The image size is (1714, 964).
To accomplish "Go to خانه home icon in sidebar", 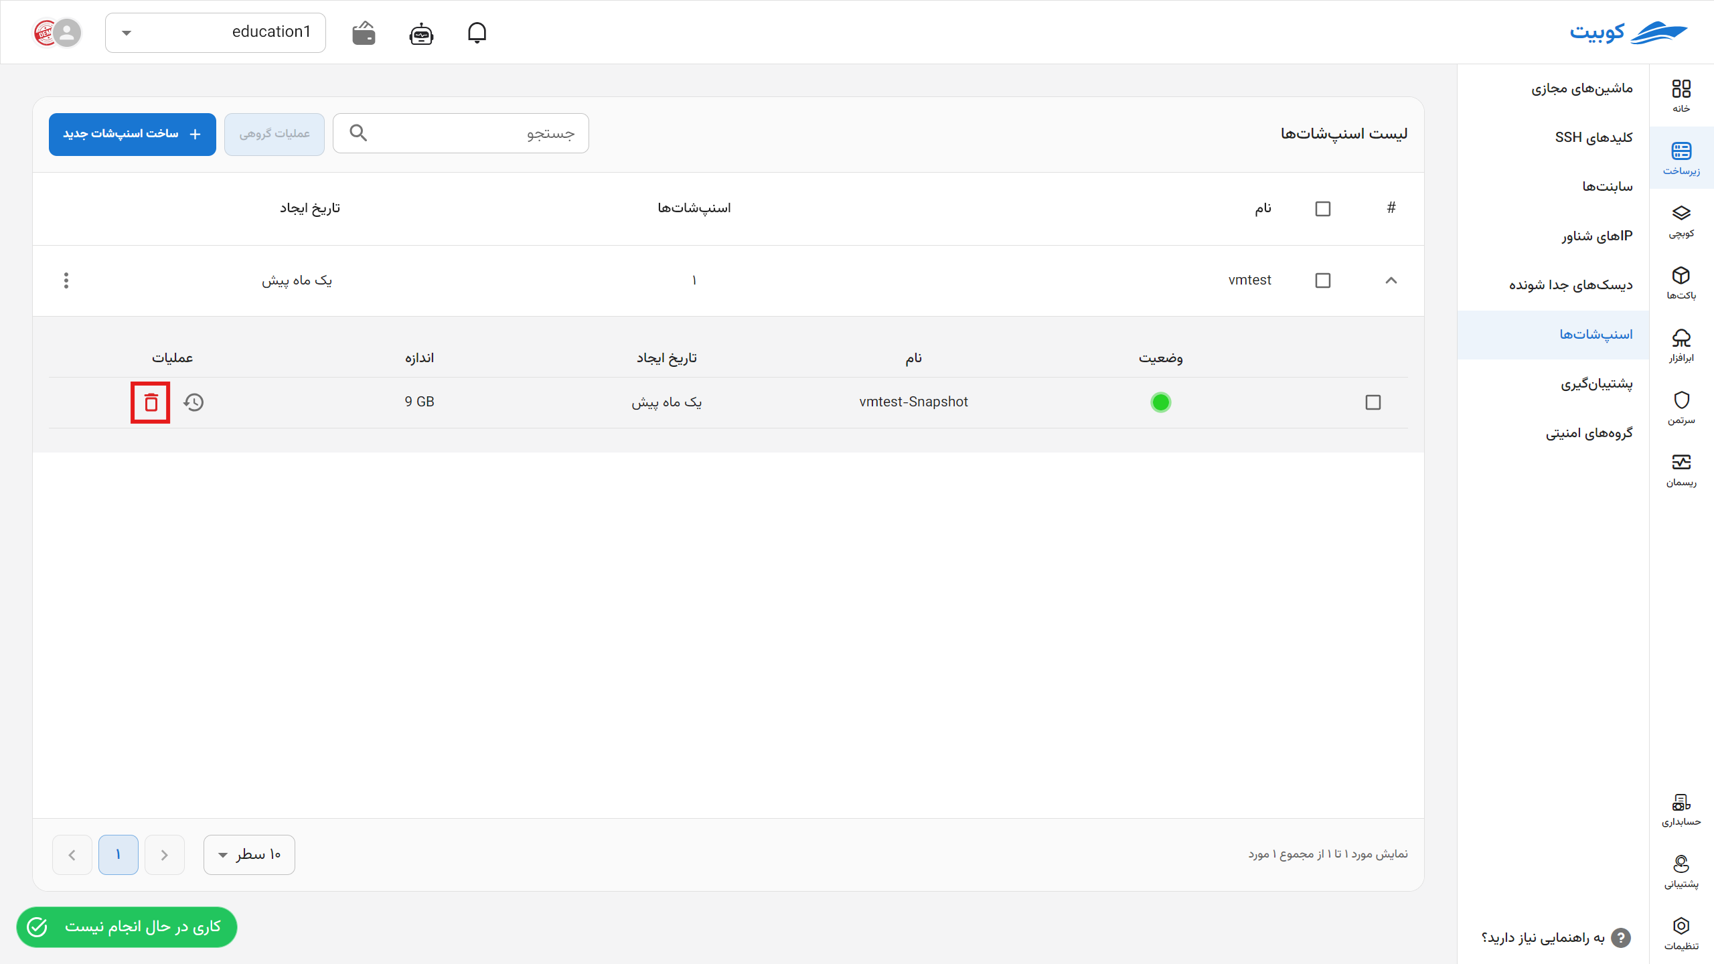I will coord(1681,96).
